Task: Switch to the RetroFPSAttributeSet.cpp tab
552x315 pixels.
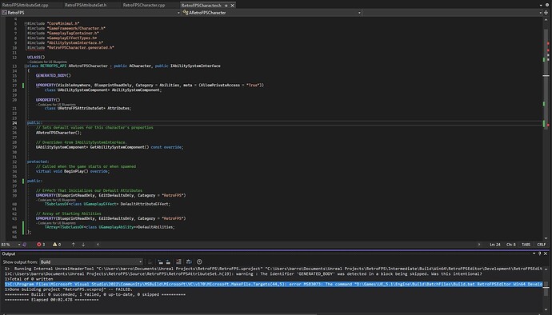Action: (25, 6)
